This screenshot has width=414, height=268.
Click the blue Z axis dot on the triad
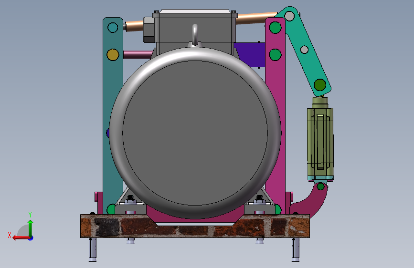click(x=31, y=238)
